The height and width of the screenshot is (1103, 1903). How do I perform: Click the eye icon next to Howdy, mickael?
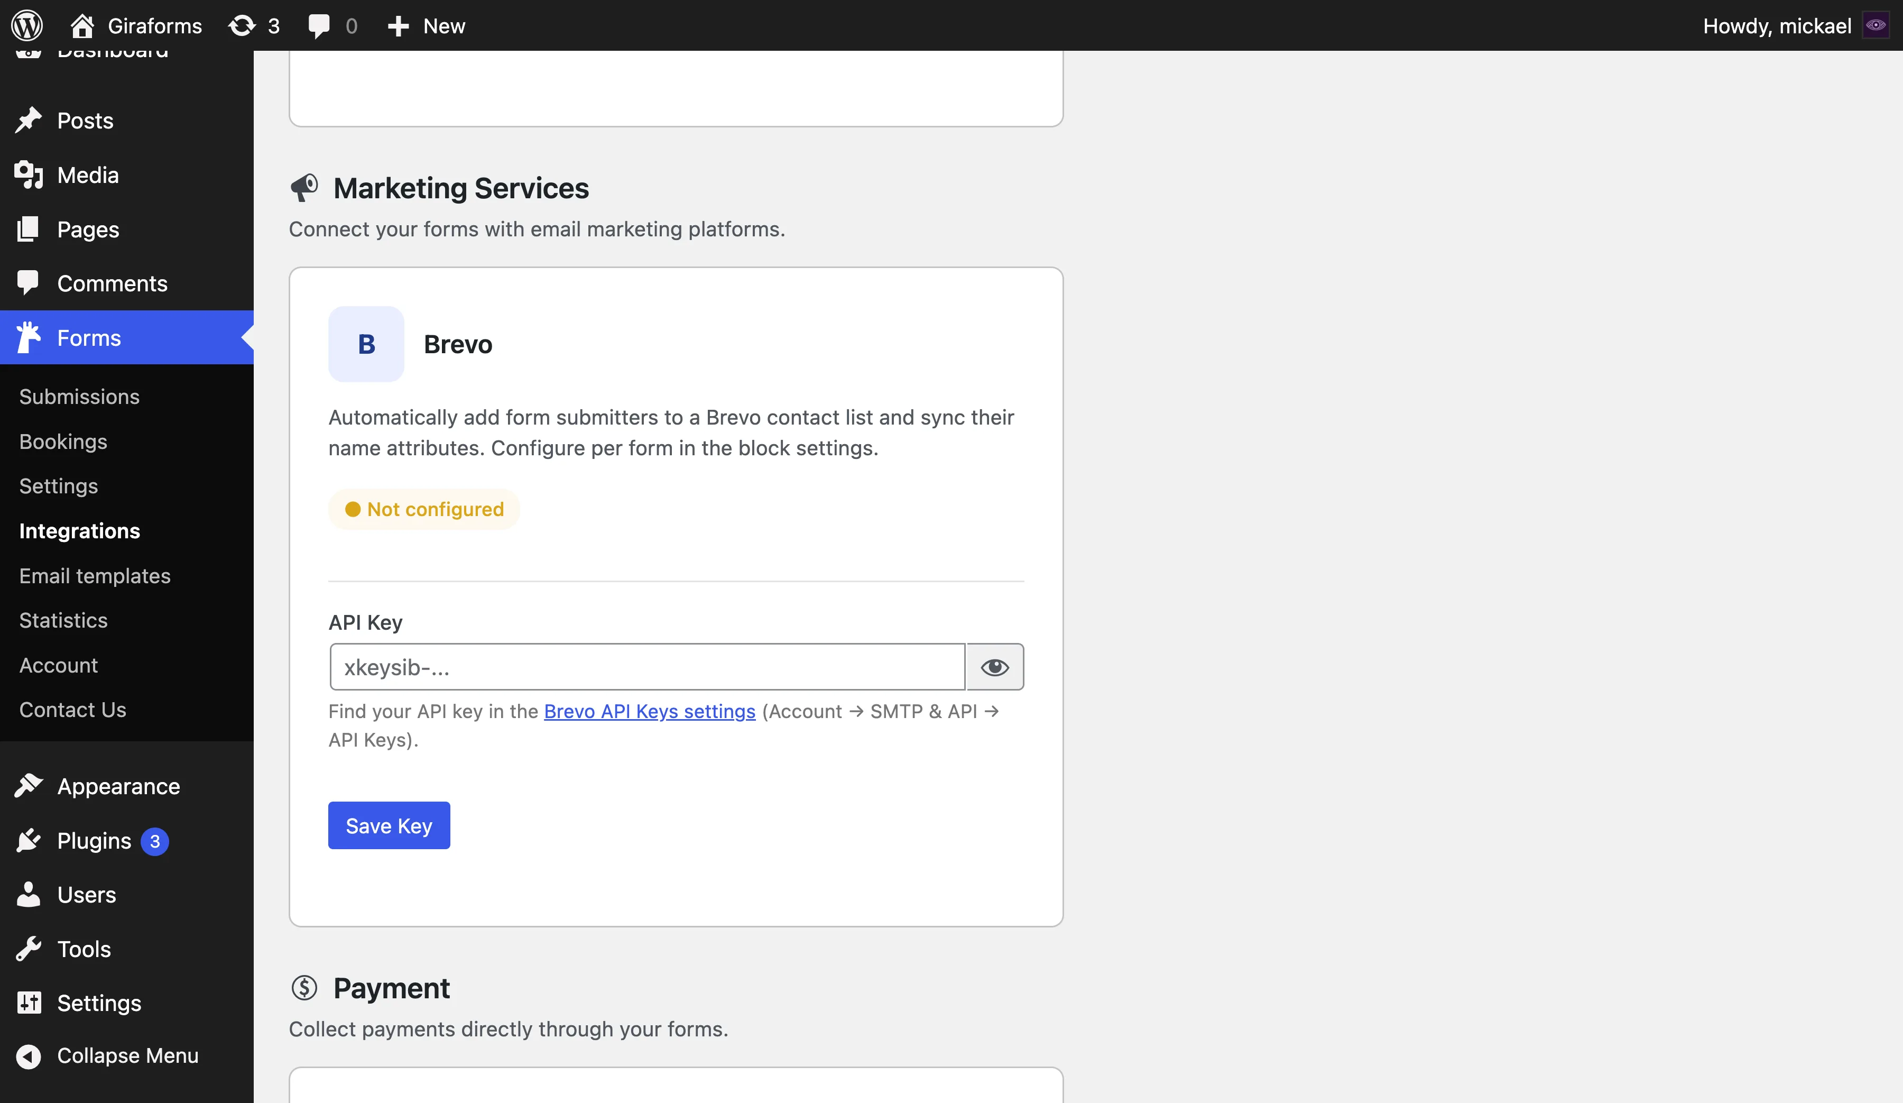1877,25
